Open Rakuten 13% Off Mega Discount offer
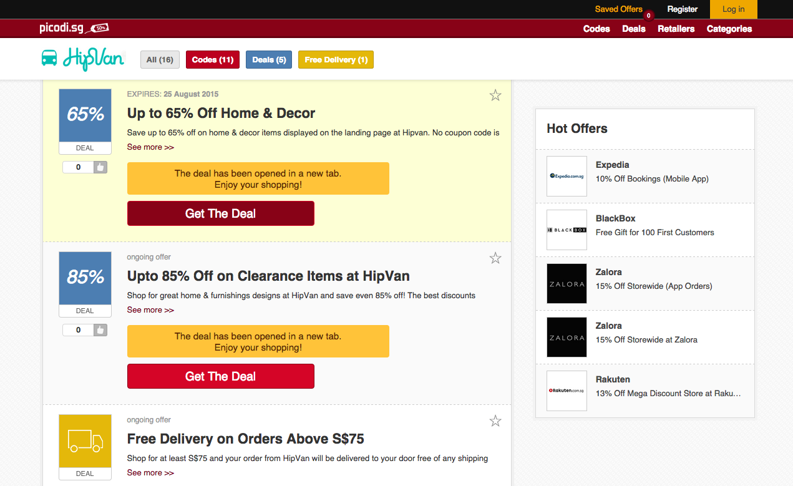 [x=668, y=393]
